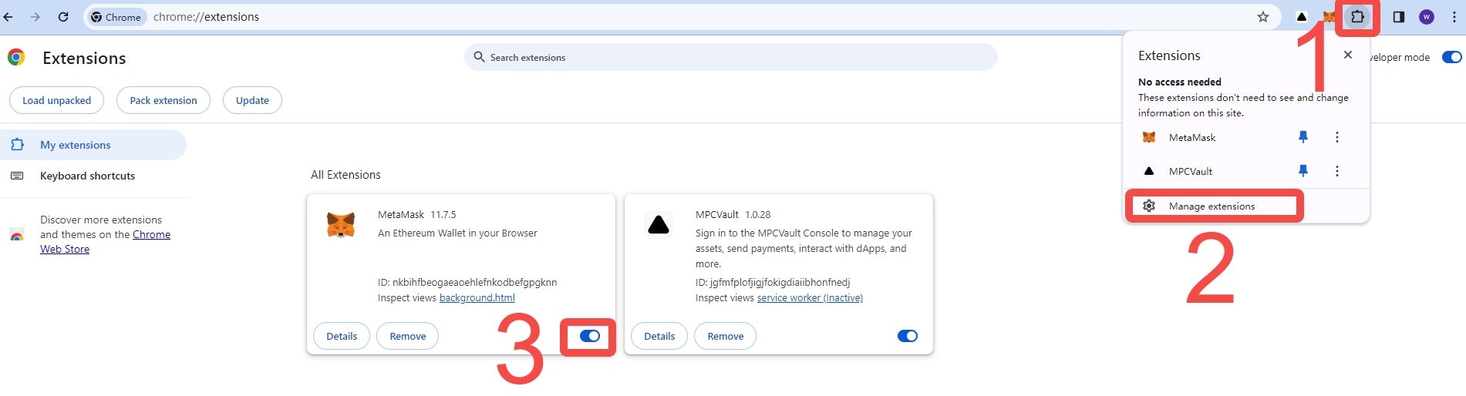The width and height of the screenshot is (1466, 396).
Task: Go back with the browser back arrow
Action: [x=8, y=17]
